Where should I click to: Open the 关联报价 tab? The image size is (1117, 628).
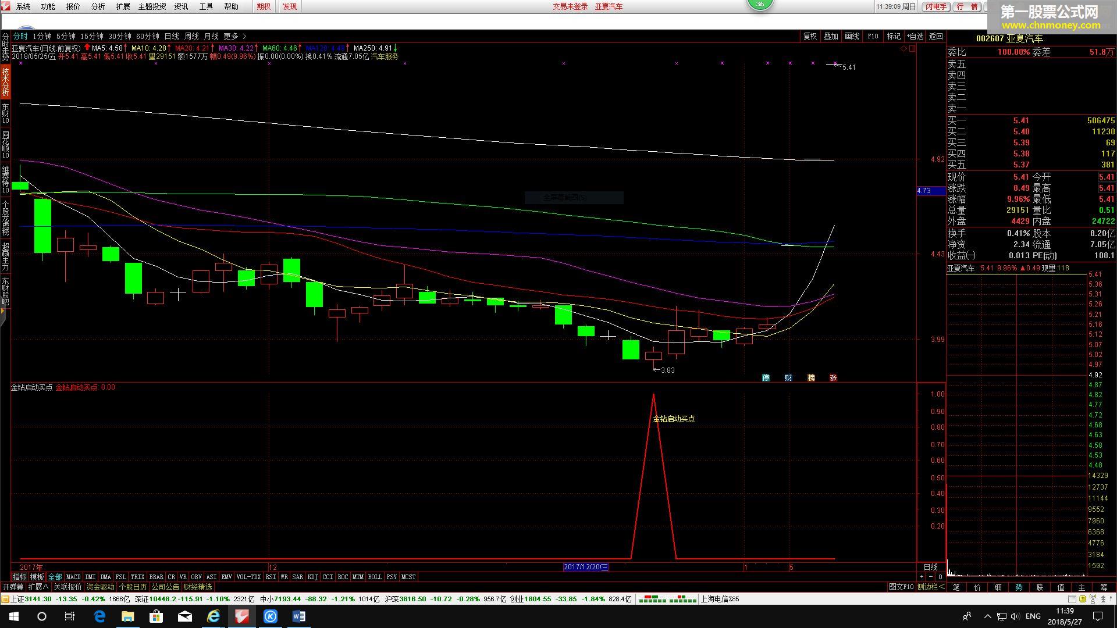pyautogui.click(x=68, y=587)
